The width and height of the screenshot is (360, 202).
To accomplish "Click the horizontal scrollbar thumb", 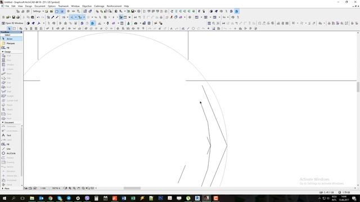I will [132, 189].
